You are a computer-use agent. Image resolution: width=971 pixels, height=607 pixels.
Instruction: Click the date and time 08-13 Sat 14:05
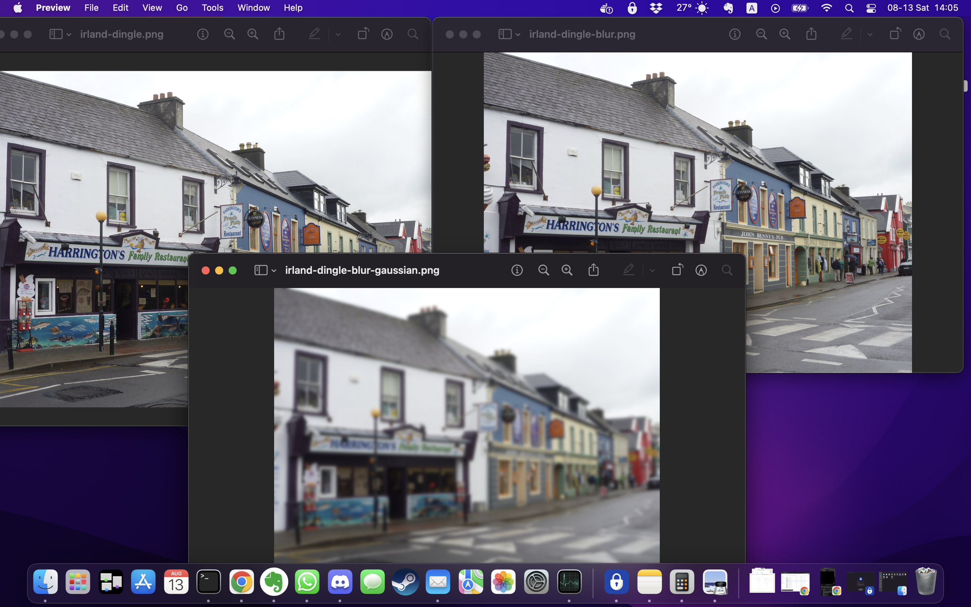tap(922, 8)
